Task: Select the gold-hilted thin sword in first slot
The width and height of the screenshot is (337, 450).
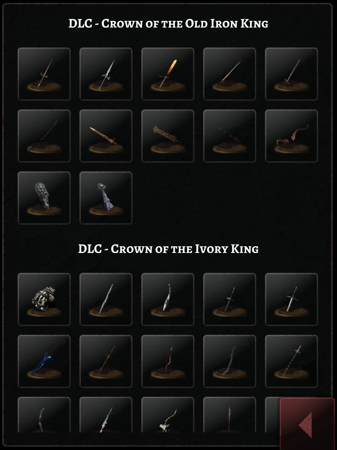Action: 44,74
